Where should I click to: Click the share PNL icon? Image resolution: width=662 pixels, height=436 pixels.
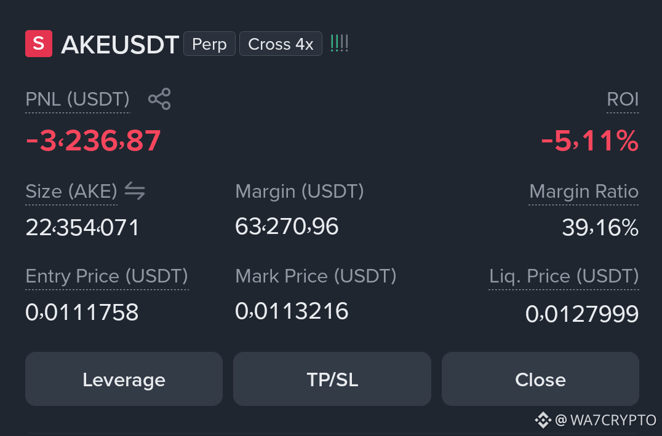(x=159, y=99)
